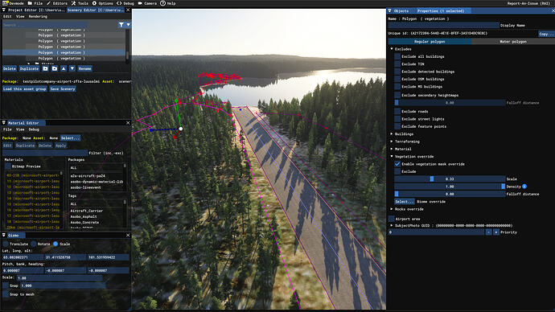Click Rename button
The height and width of the screenshot is (312, 555).
coord(85,68)
